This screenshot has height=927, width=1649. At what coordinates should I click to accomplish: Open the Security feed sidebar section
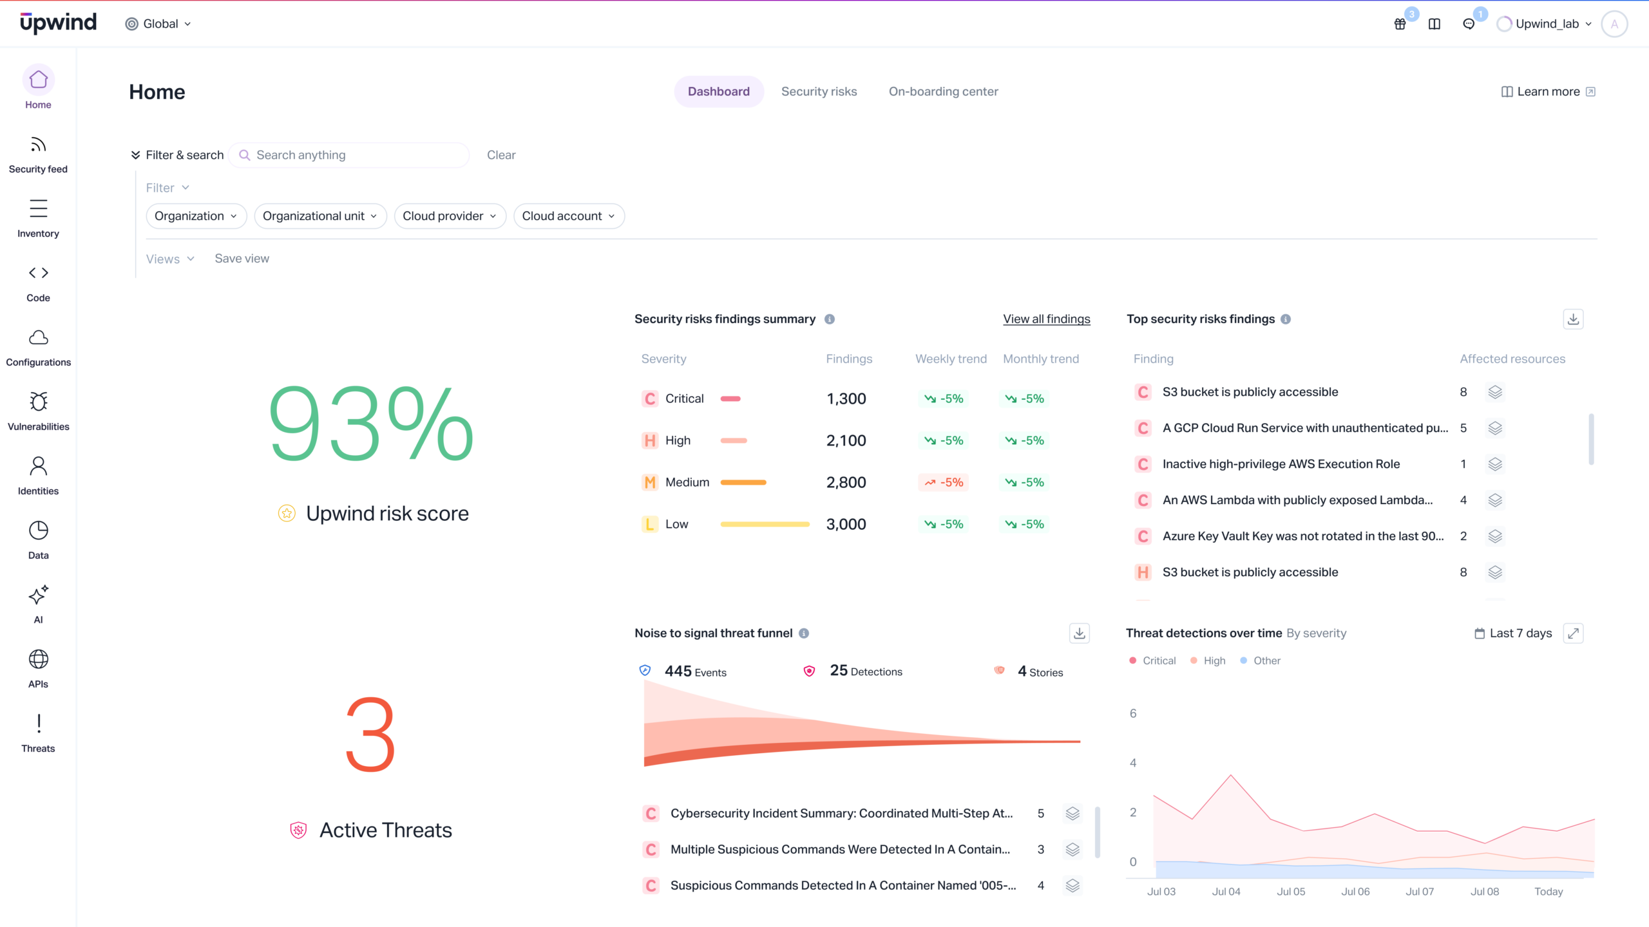(38, 153)
